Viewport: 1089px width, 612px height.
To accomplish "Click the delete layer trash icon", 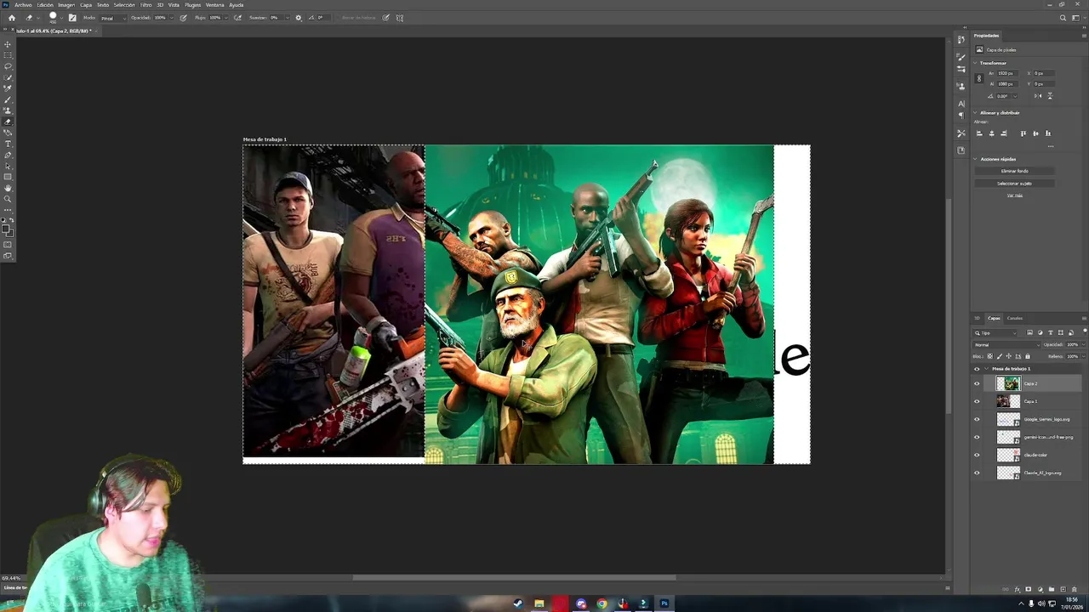I will pos(1074,589).
